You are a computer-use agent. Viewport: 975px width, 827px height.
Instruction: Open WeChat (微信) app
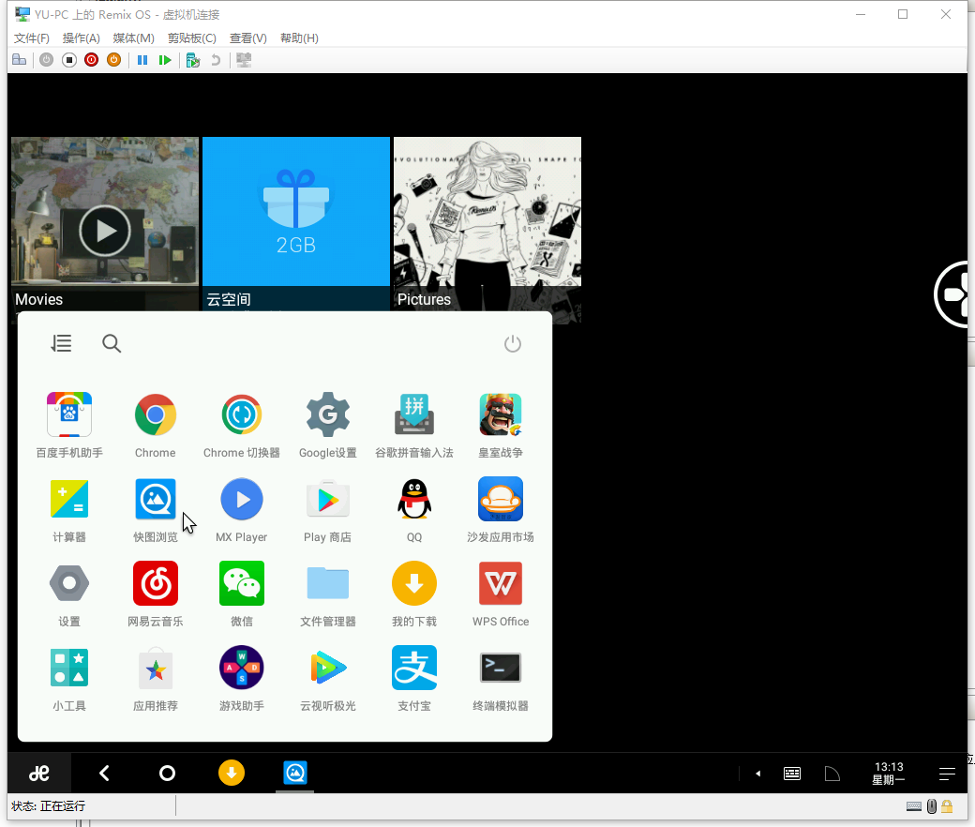pyautogui.click(x=242, y=584)
